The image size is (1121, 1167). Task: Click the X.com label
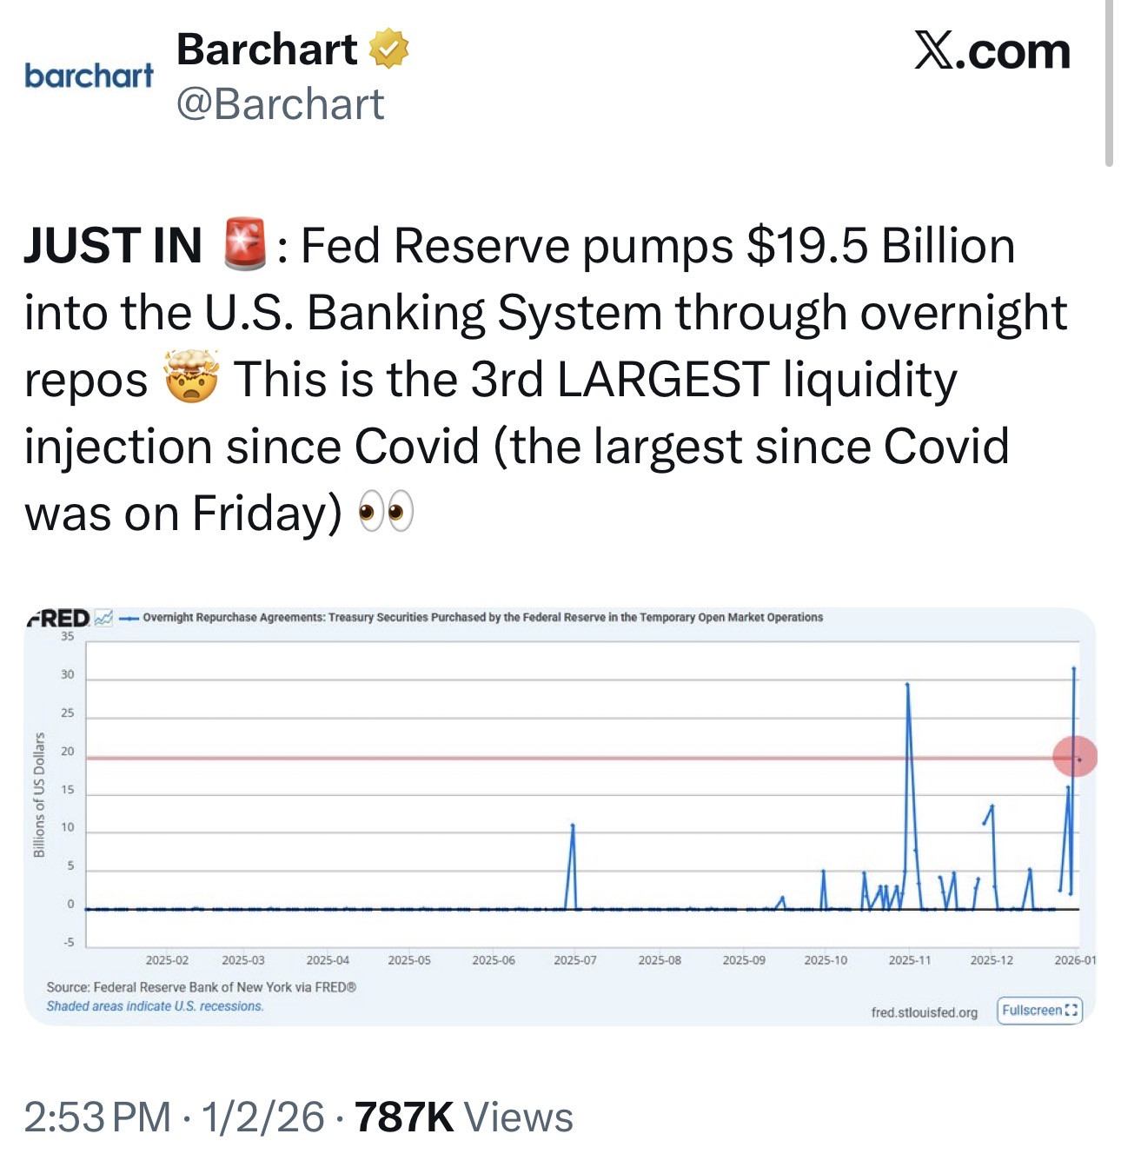[992, 51]
